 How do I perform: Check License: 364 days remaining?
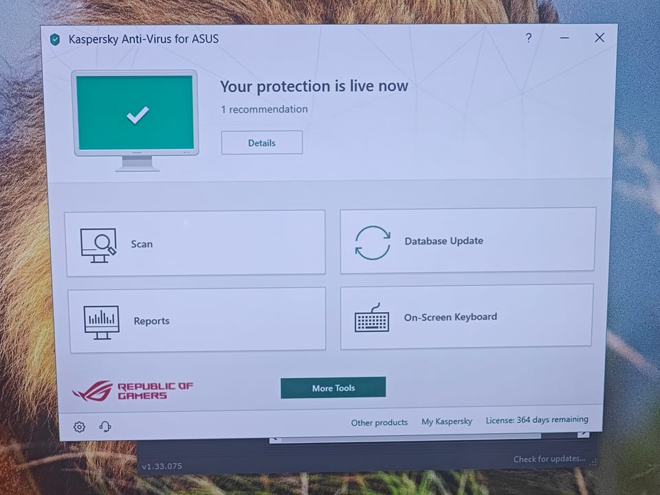coord(537,419)
